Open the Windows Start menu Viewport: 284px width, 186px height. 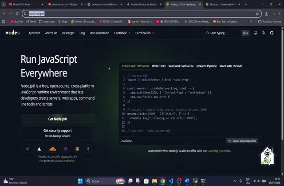[x=80, y=181]
